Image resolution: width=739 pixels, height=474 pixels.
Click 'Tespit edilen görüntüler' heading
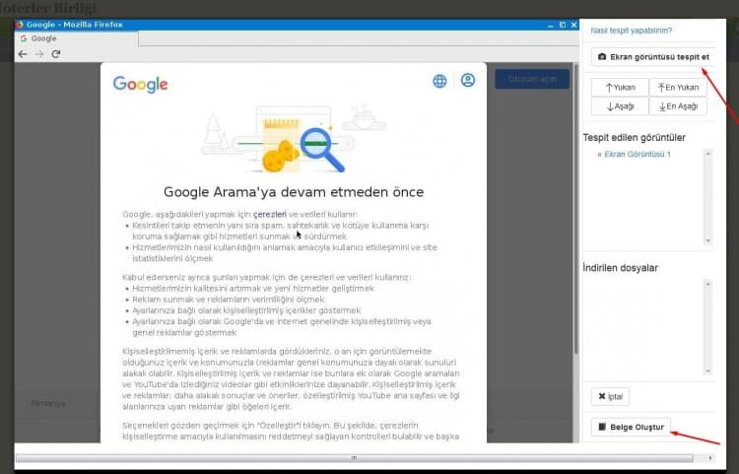pos(634,138)
